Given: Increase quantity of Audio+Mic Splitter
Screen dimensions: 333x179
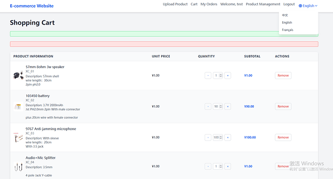Looking at the screenshot, I should (228, 166).
